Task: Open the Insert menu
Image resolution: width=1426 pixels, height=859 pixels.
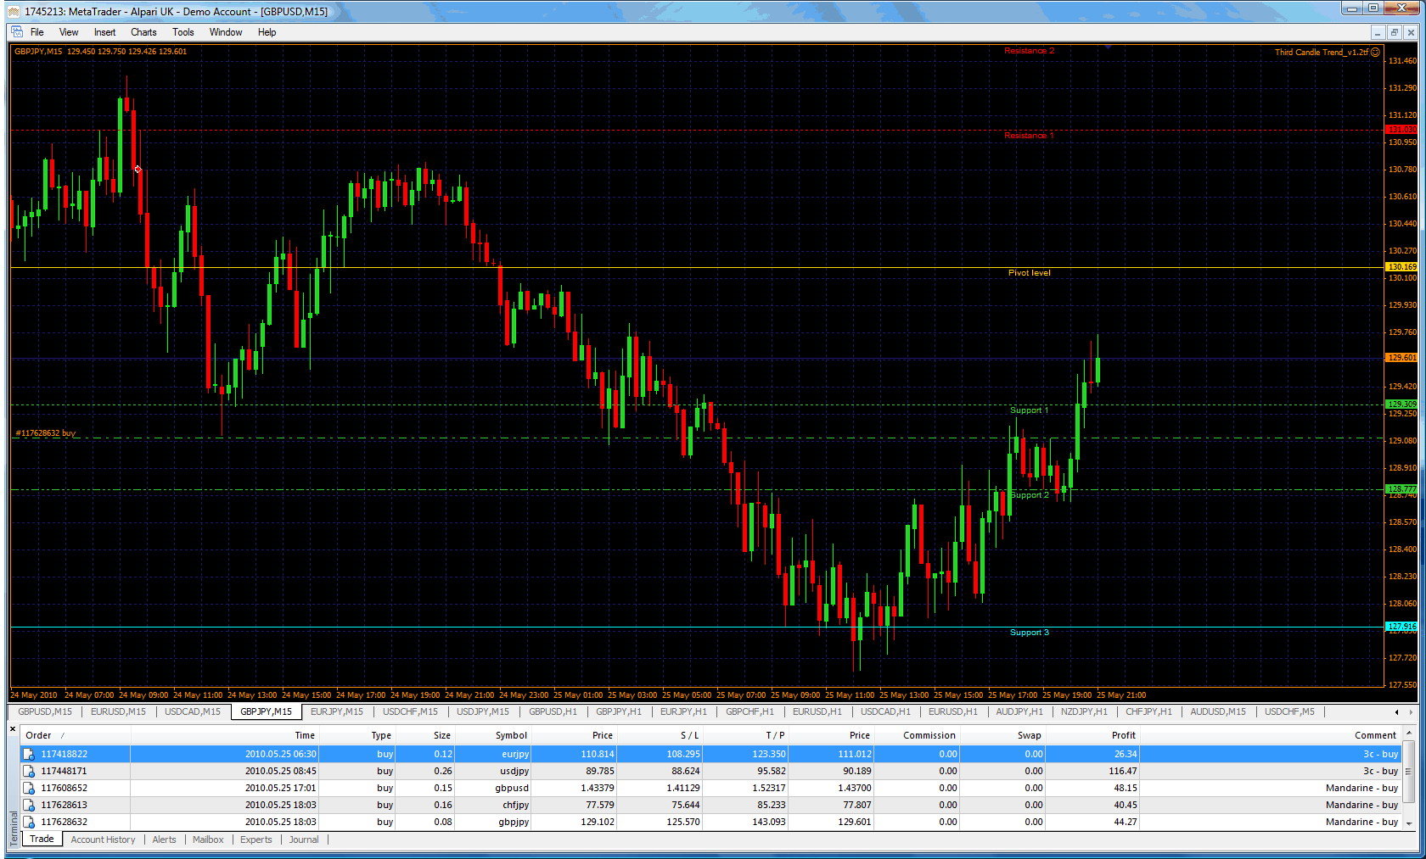Action: 105,32
